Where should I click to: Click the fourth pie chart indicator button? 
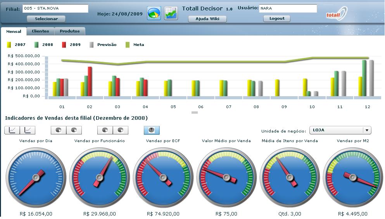coord(121,131)
